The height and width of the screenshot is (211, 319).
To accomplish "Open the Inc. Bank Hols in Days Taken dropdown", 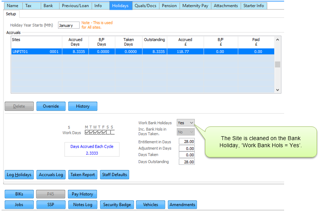I will (185, 132).
